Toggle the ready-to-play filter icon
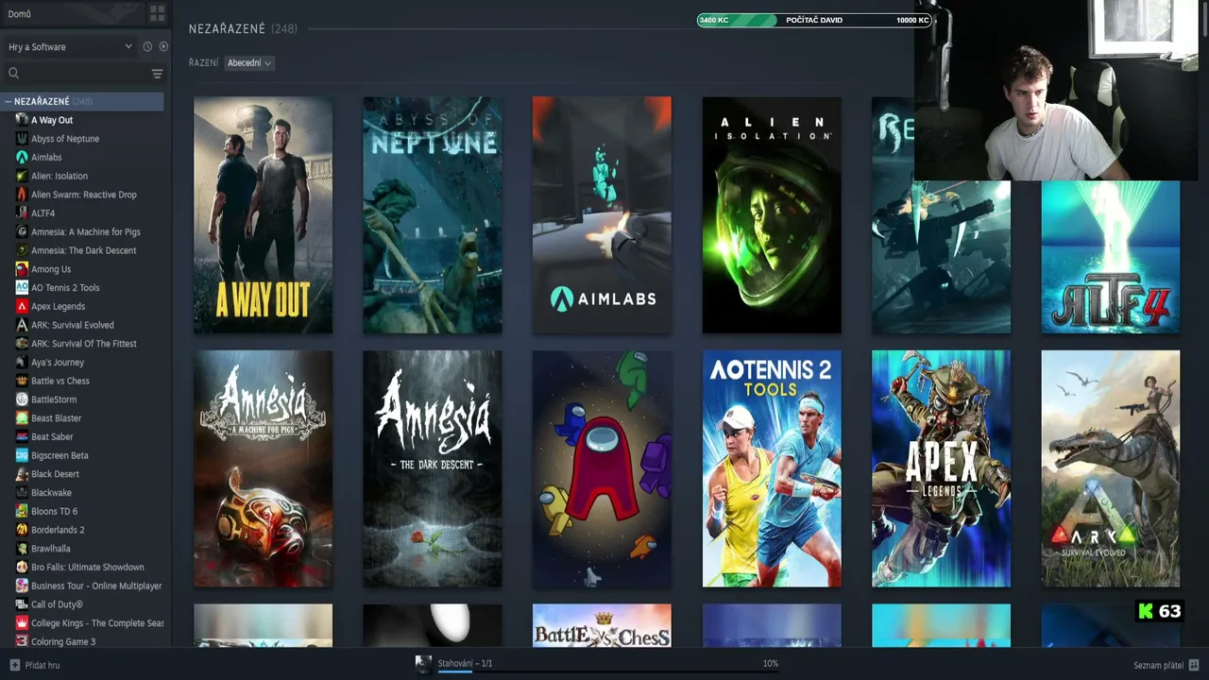This screenshot has height=680, width=1209. point(163,46)
